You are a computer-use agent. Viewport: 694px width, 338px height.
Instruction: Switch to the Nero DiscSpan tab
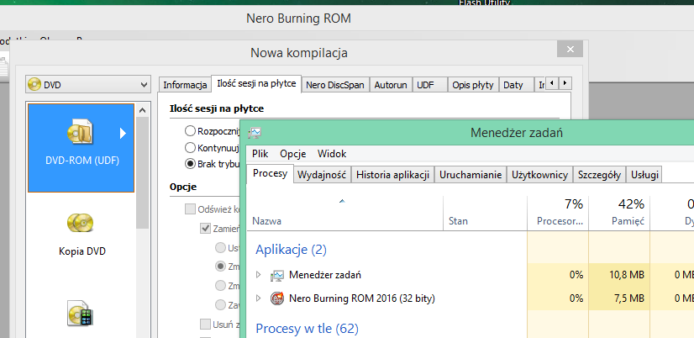(x=335, y=85)
